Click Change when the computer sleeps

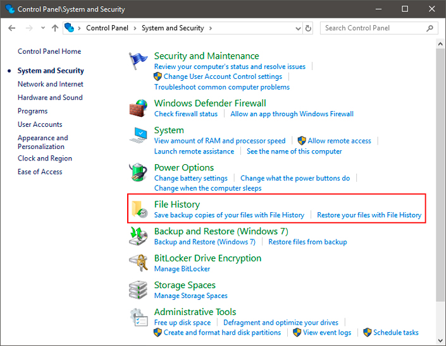tap(208, 188)
